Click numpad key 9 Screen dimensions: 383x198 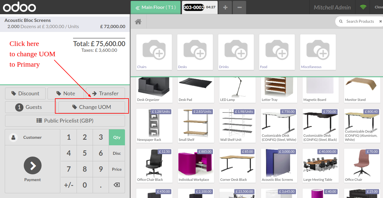pos(101,169)
